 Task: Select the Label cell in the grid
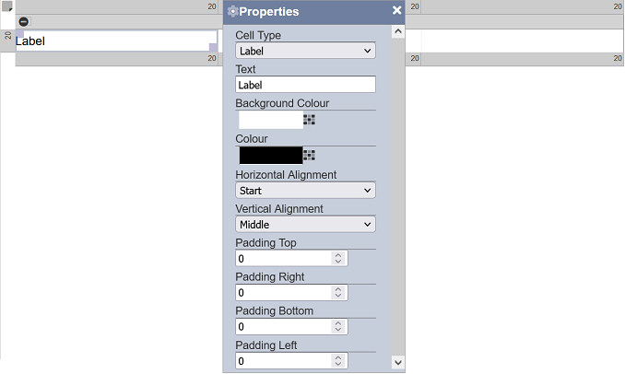(116, 41)
